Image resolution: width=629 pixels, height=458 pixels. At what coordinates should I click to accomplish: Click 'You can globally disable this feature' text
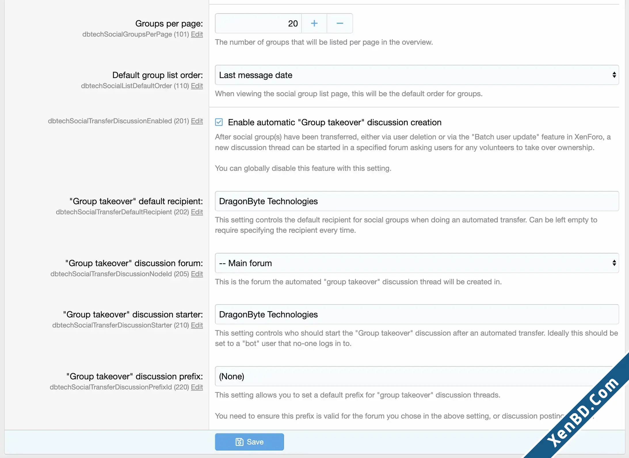[303, 168]
